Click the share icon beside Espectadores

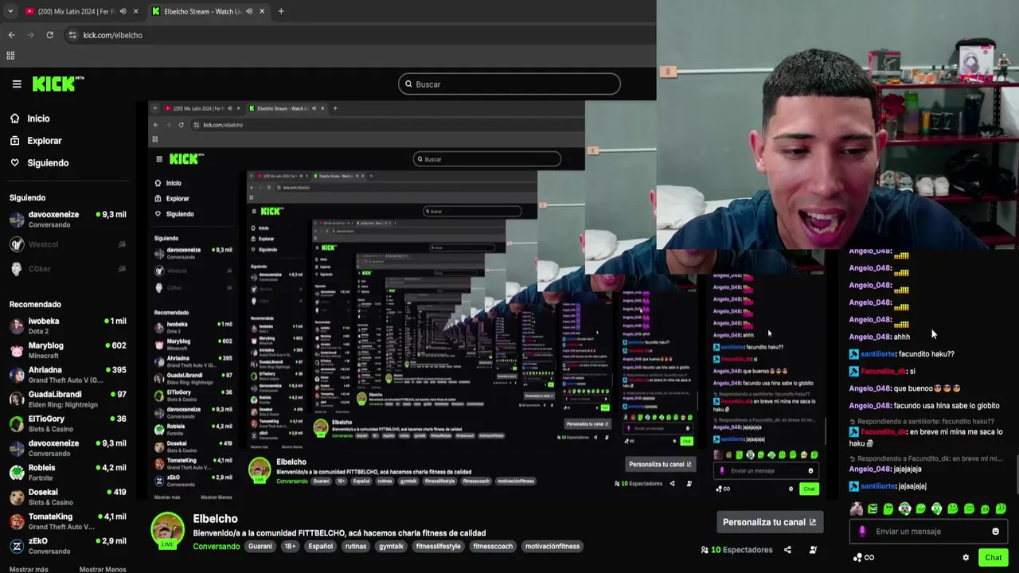[x=787, y=550]
